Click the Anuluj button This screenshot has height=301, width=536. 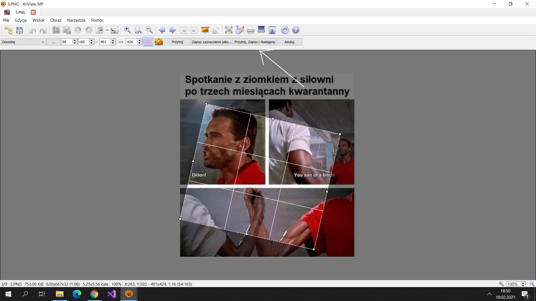(x=289, y=42)
